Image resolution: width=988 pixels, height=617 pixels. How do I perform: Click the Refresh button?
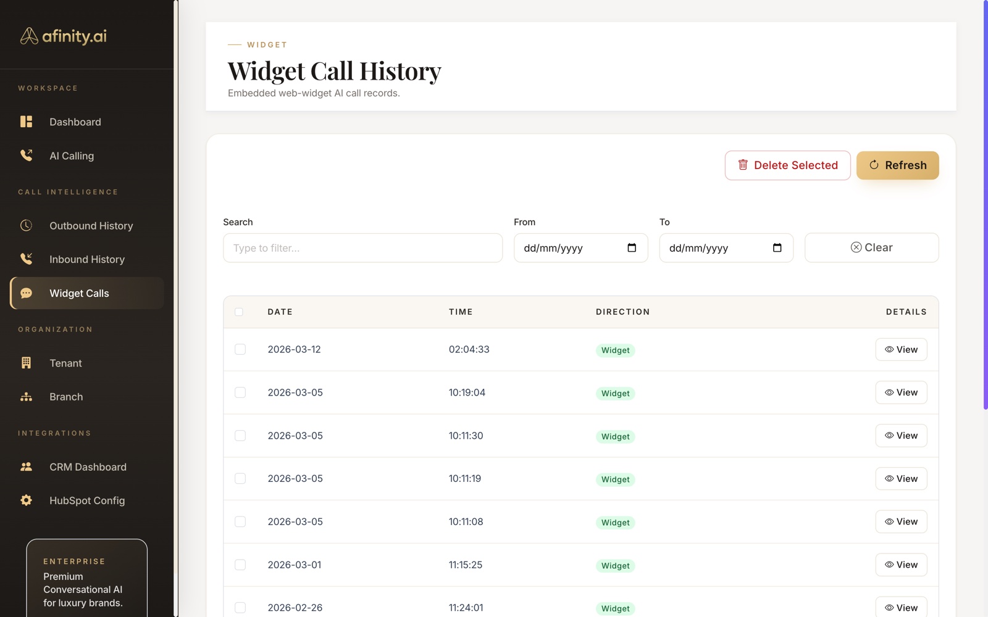pos(897,165)
